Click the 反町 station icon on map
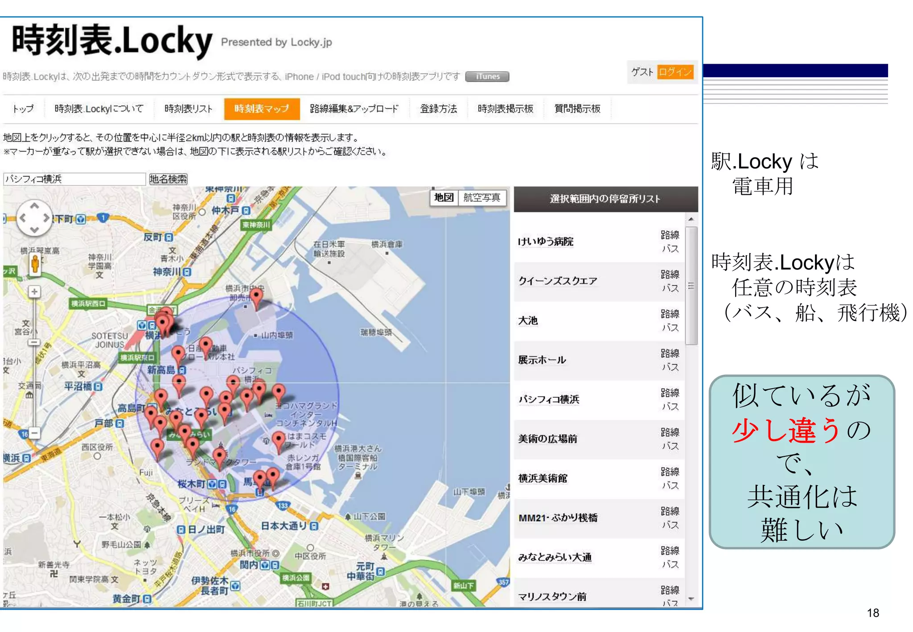 [x=169, y=238]
